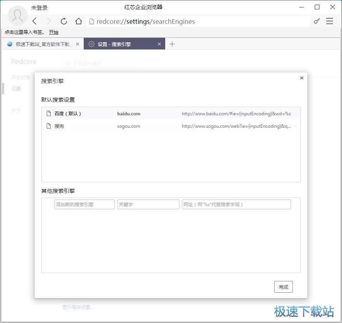
Task: Open 历史记录 in the sidebar
Action: point(21,77)
